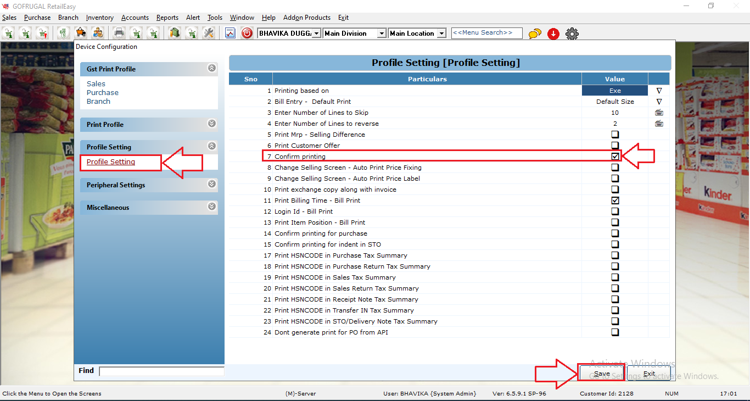Click the red download arrow icon
This screenshot has height=401, width=750.
click(553, 34)
